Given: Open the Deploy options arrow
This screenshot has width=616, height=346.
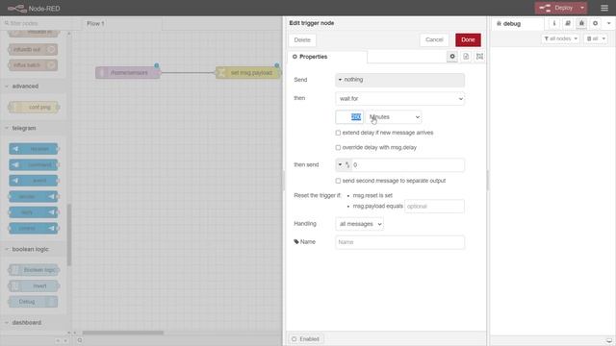Looking at the screenshot, I should 582,8.
